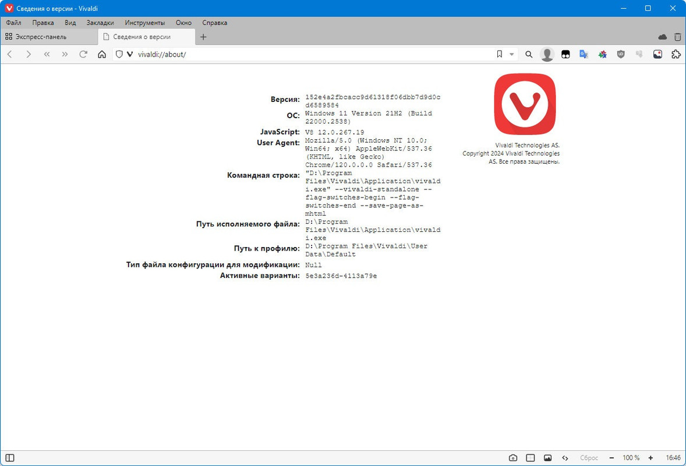The height and width of the screenshot is (466, 686).
Task: Click the Rewind double-left arrow button
Action: [x=47, y=54]
